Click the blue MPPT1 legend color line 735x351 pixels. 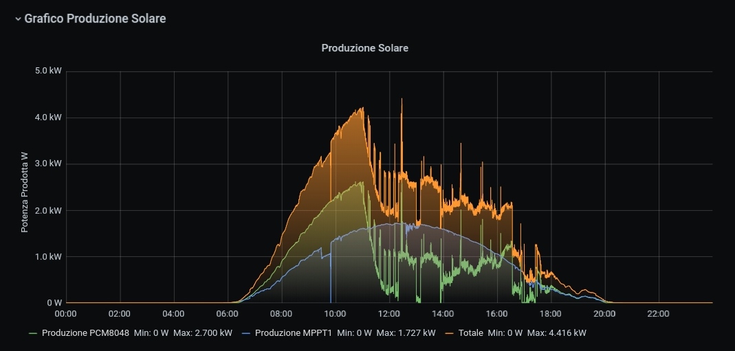tap(246, 333)
